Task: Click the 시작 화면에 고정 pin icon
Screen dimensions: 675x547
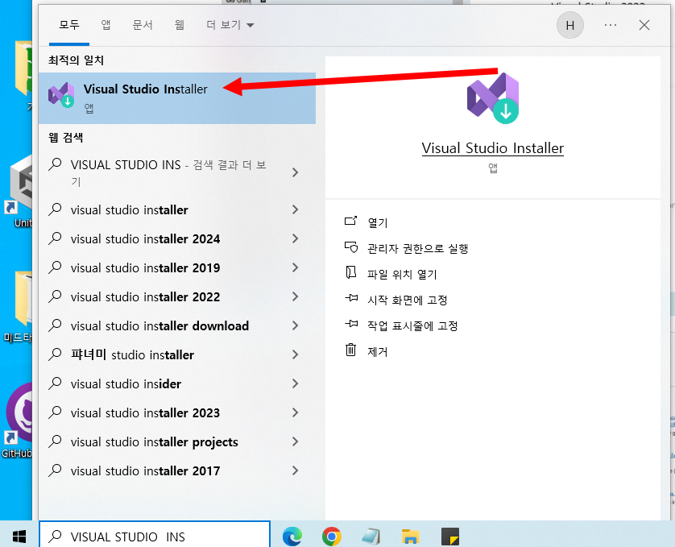Action: [x=351, y=298]
